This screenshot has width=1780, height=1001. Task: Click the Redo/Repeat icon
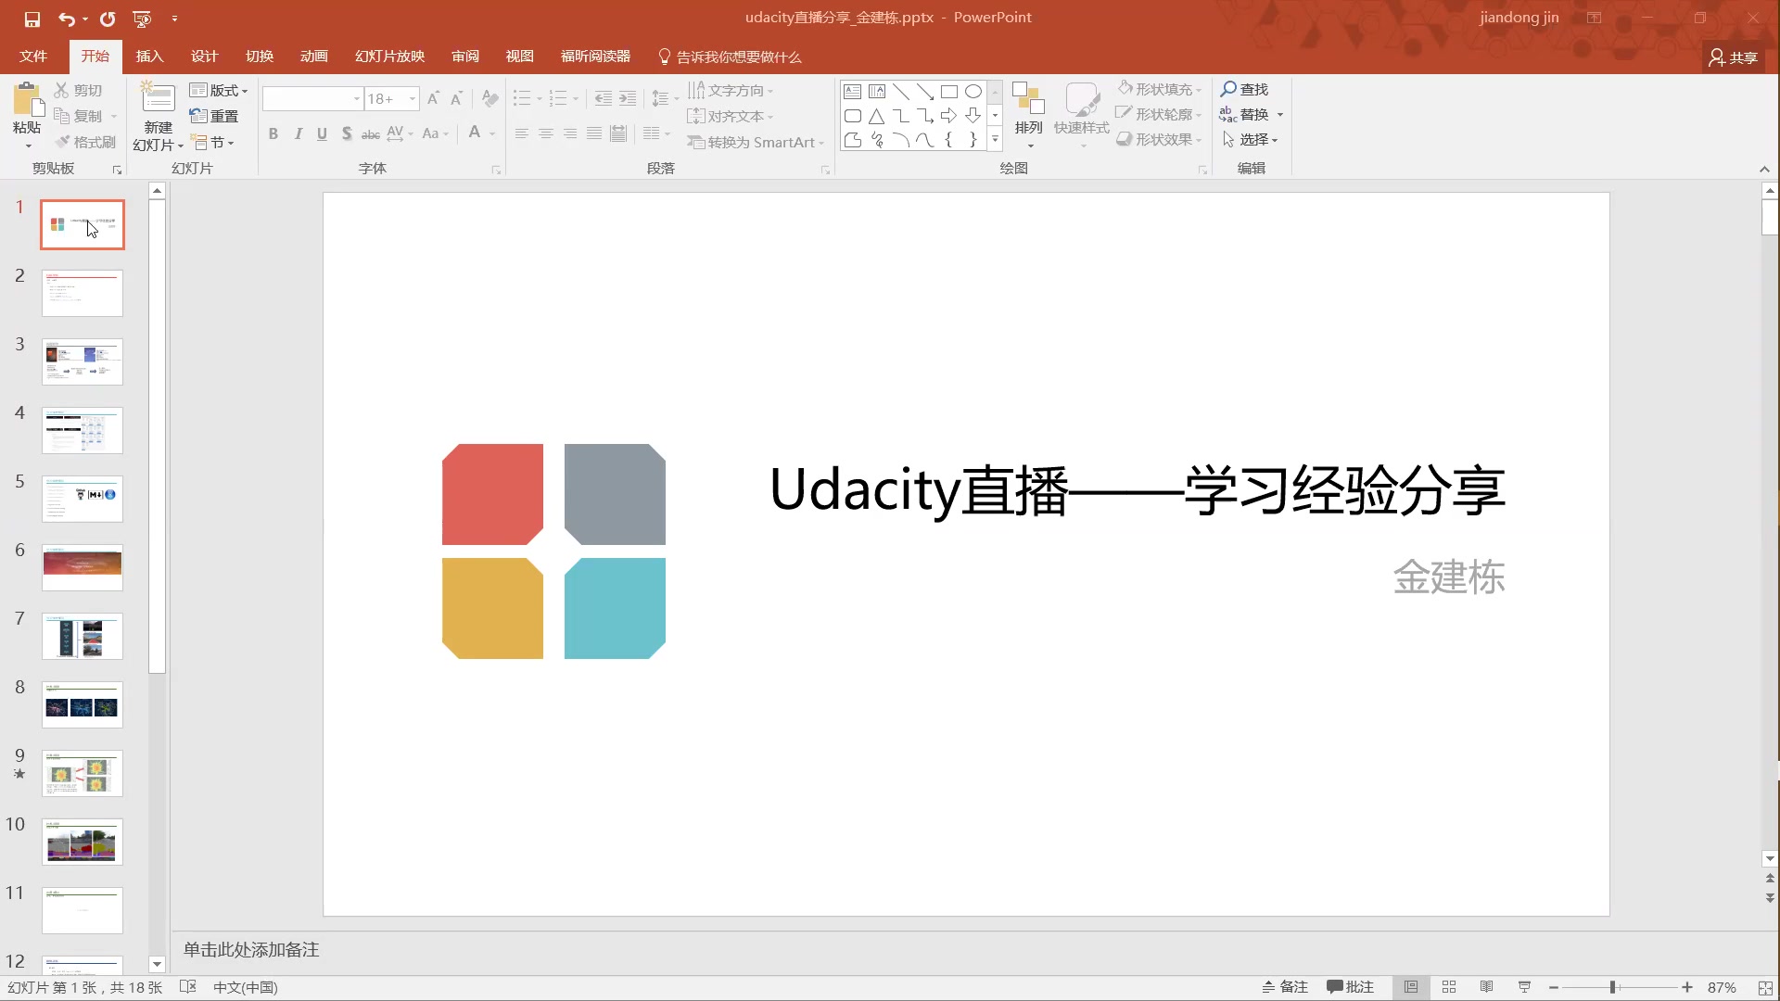[x=108, y=19]
